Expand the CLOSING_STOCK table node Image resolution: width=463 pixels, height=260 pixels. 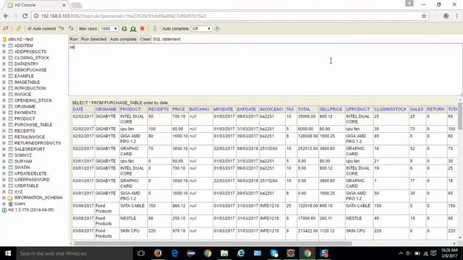(4, 58)
